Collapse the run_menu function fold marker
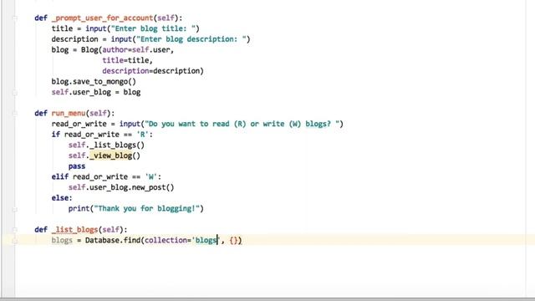Screen dimensions: 535x301 click(15, 114)
